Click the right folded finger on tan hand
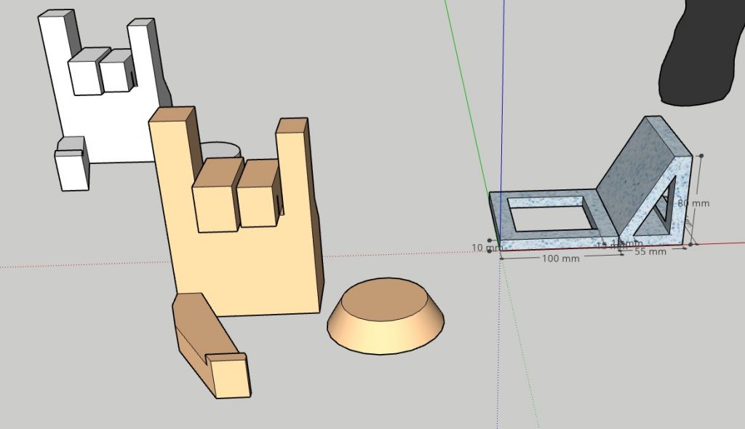745x429 pixels. [x=258, y=201]
